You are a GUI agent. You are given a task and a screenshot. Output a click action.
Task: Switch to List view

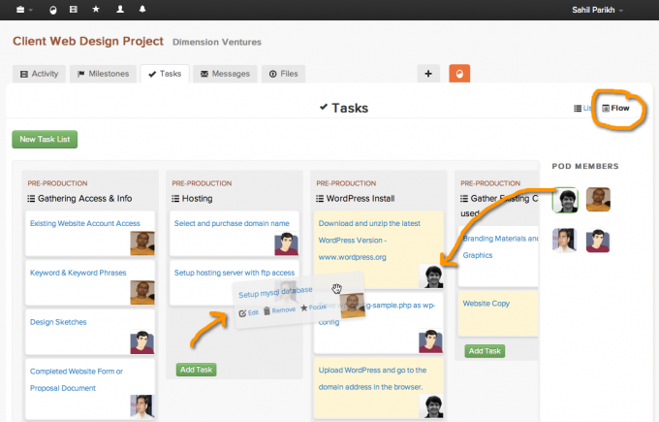582,108
